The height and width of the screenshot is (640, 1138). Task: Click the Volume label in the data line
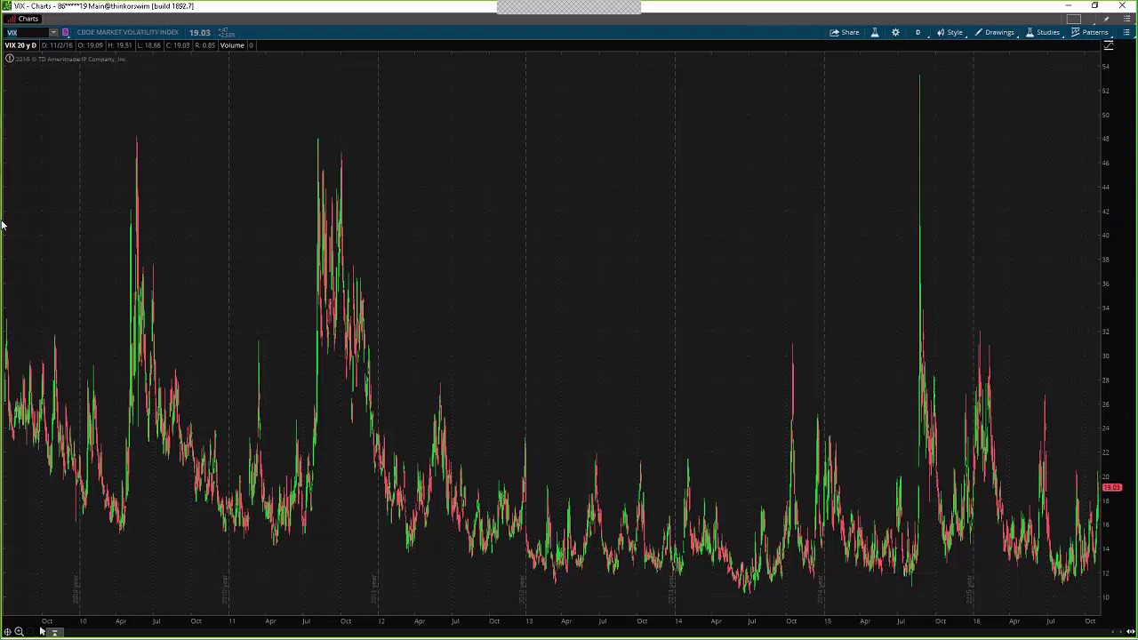click(232, 45)
